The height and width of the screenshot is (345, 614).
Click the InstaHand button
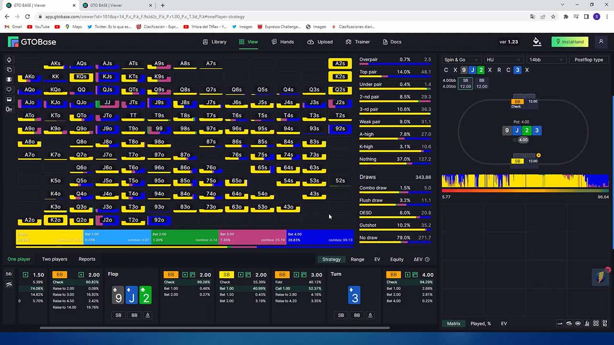570,42
